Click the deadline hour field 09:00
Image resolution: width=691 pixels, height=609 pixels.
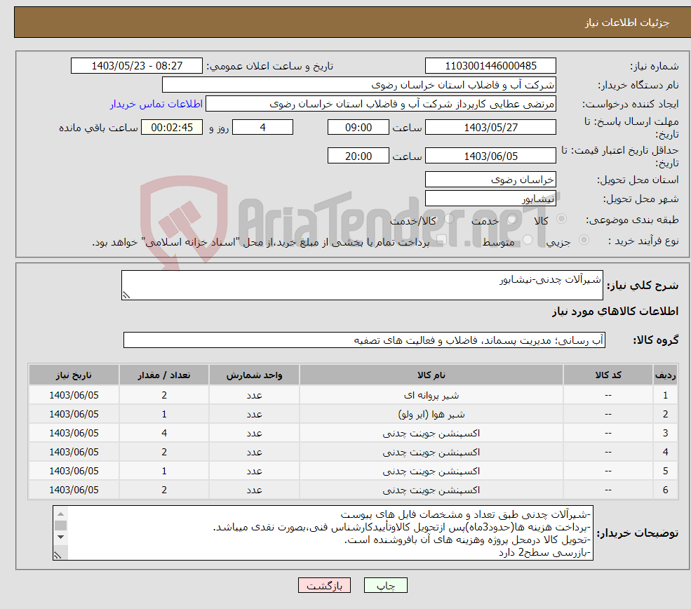pos(358,128)
